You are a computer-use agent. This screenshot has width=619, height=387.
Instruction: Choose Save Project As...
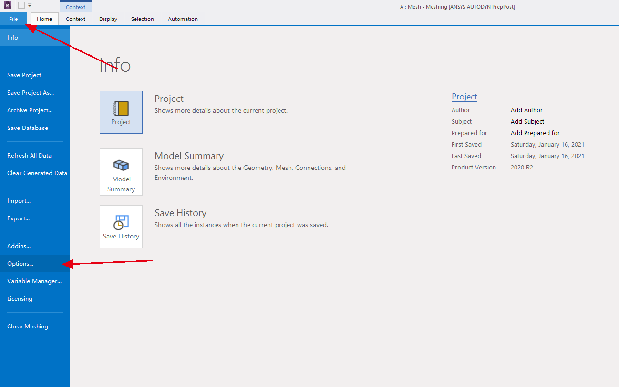click(31, 92)
